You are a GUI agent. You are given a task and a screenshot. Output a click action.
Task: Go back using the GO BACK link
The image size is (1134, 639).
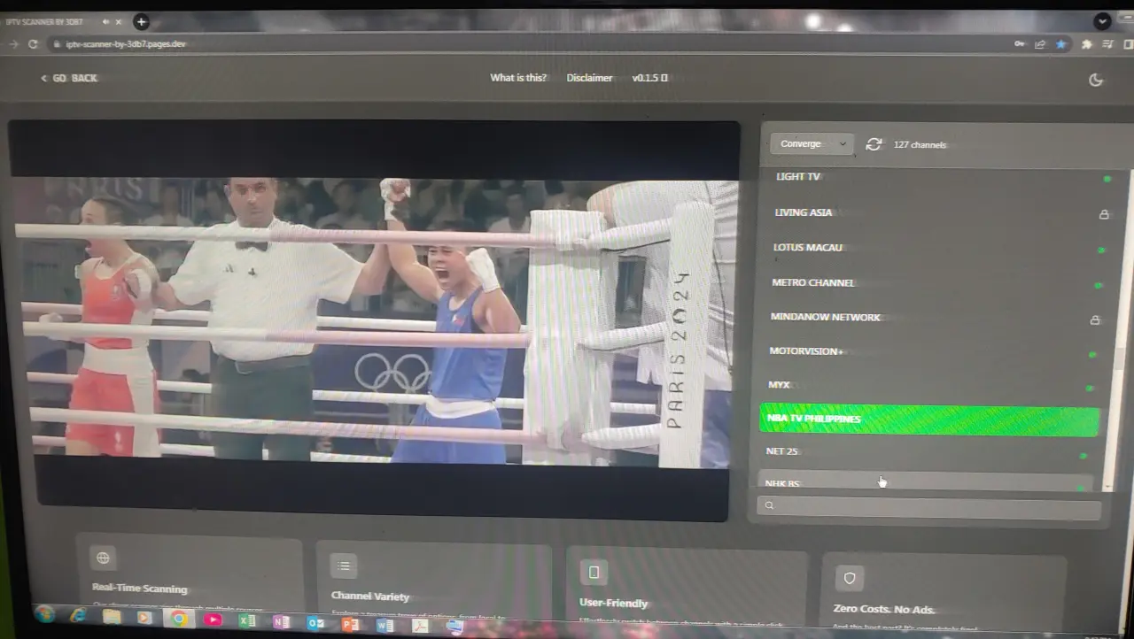(69, 78)
